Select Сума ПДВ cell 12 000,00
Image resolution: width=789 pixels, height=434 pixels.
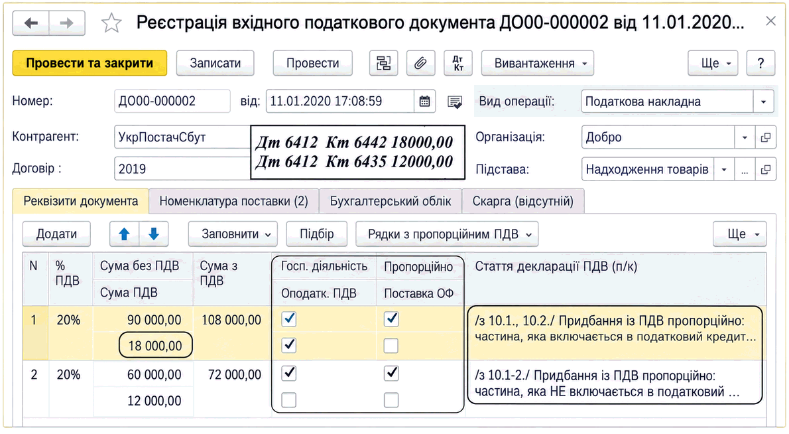click(143, 401)
